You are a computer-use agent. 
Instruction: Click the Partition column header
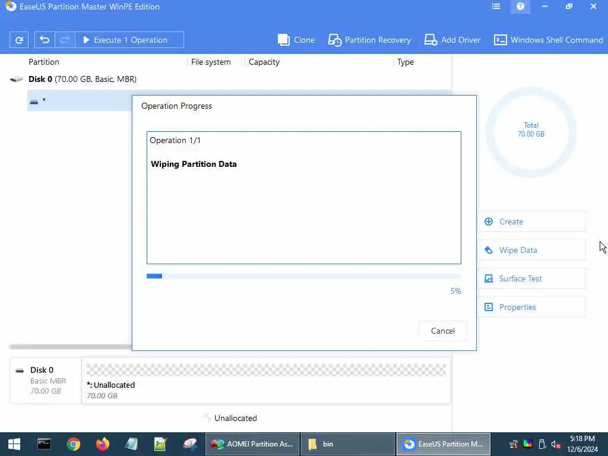pos(44,62)
